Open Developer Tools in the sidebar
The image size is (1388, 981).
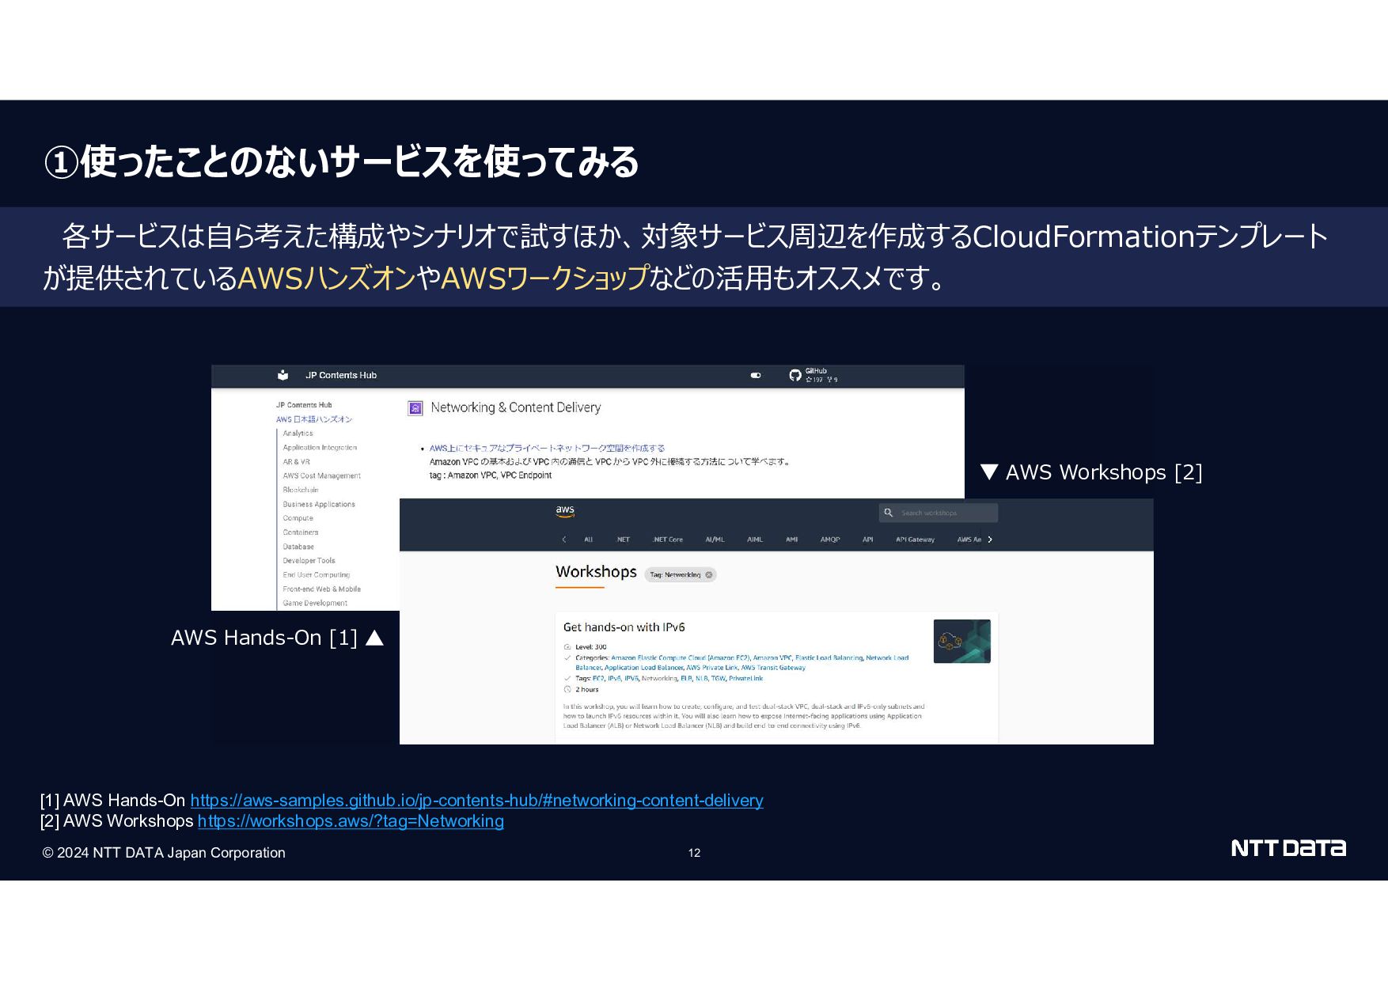click(309, 561)
